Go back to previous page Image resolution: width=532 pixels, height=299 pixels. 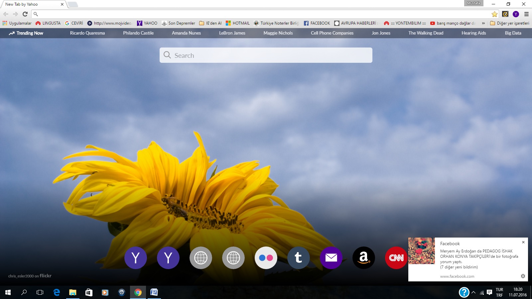pyautogui.click(x=6, y=14)
